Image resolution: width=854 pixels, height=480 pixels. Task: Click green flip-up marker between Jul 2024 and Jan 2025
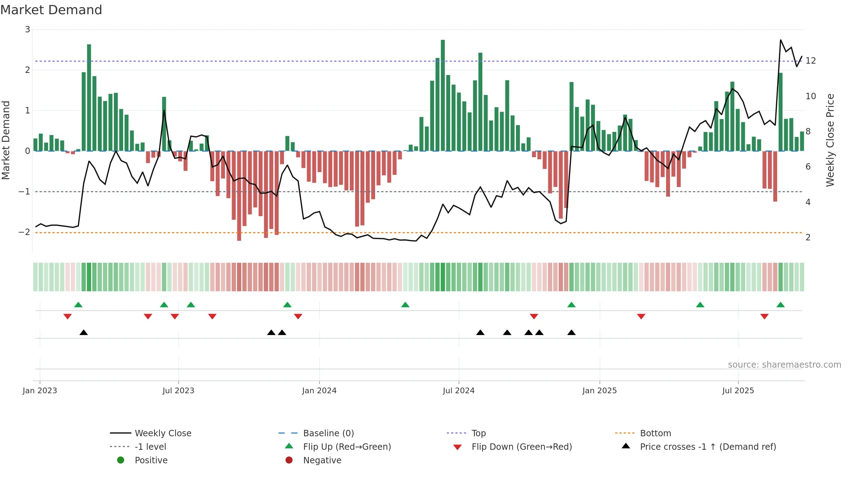point(571,305)
